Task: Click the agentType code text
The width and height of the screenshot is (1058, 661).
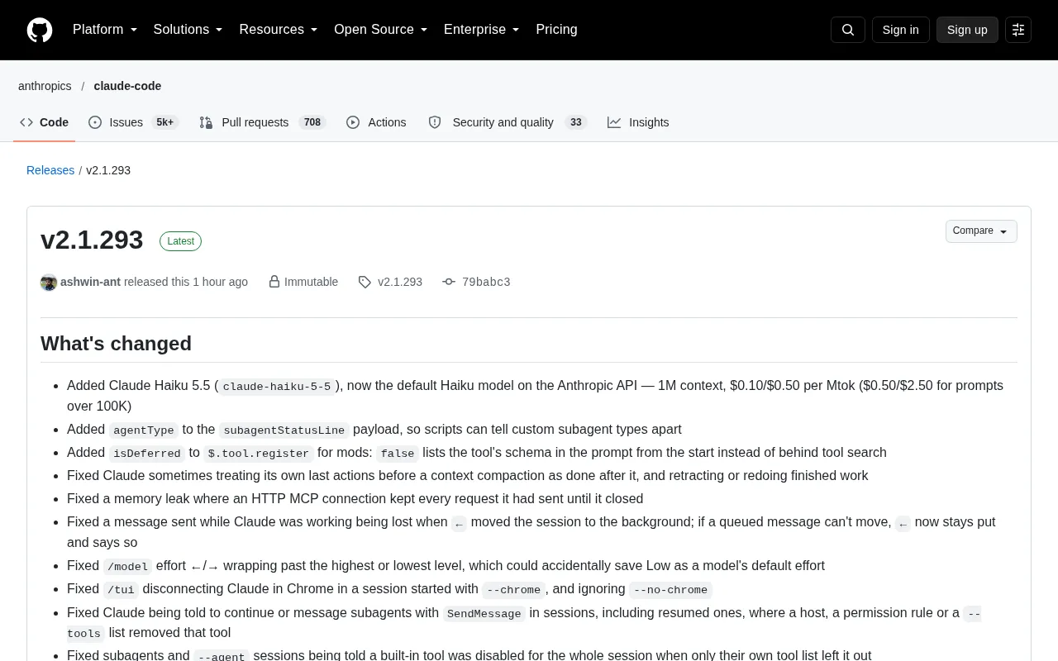Action: (x=144, y=430)
